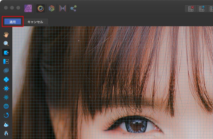Image resolution: width=213 pixels, height=139 pixels.
Task: Select the Liquify persona icon
Action: 41,8
